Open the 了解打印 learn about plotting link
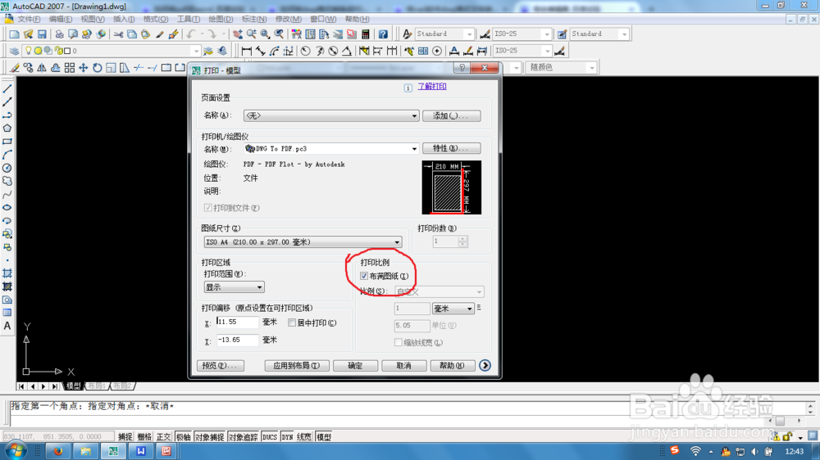Image resolution: width=820 pixels, height=460 pixels. coord(432,86)
